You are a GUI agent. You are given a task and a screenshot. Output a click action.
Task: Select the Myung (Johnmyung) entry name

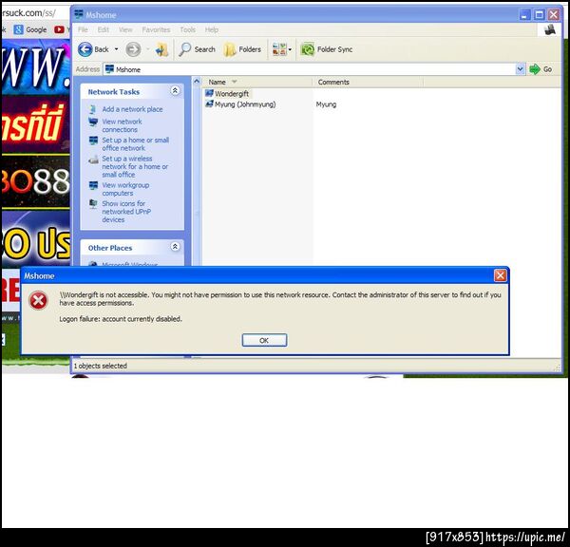pos(245,104)
